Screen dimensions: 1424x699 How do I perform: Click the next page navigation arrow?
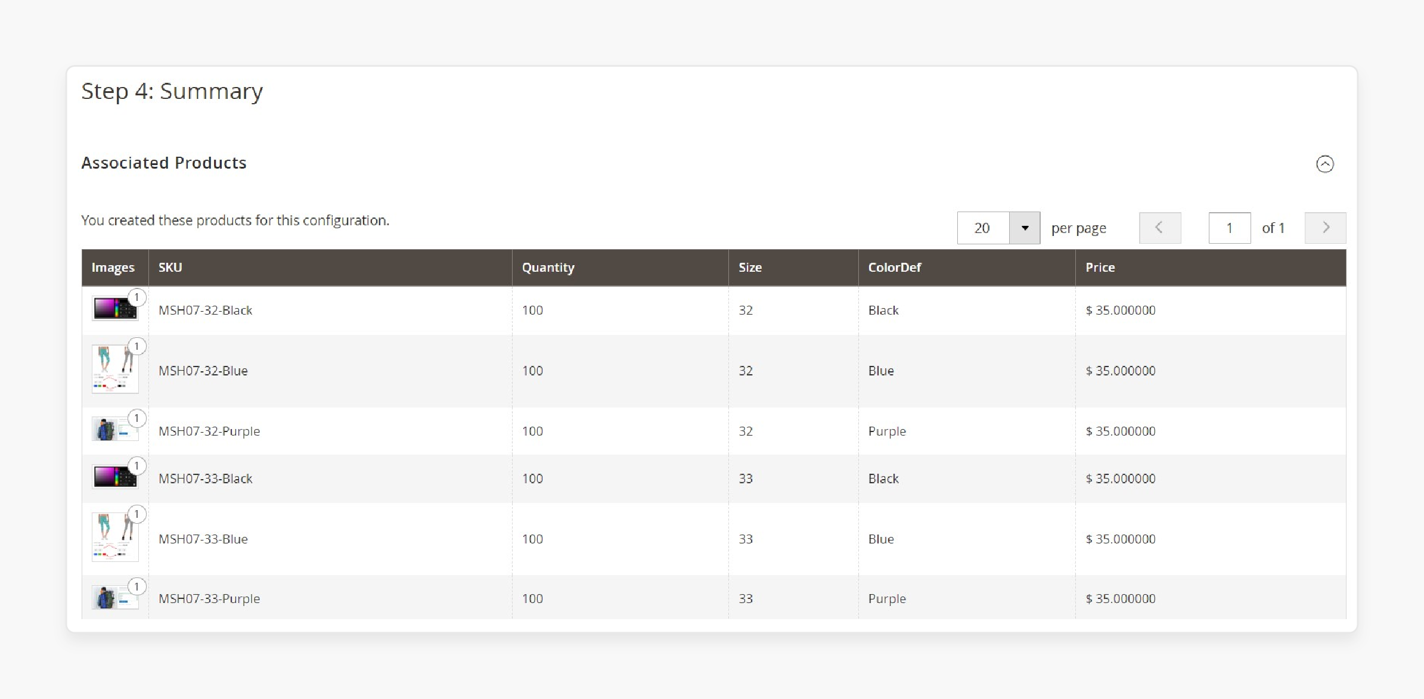click(1324, 228)
